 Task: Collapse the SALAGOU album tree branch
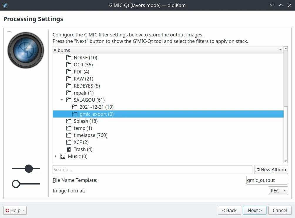[x=62, y=100]
